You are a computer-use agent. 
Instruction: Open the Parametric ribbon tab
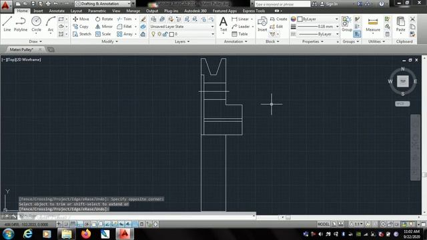click(x=97, y=11)
